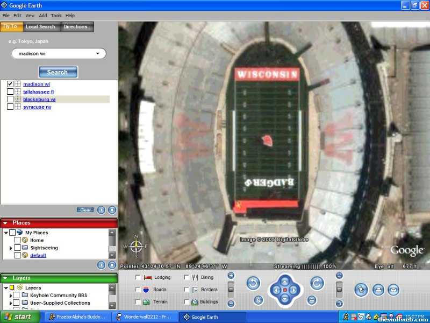Uncheck the madison wi search result
Screen dimensions: 430x323
[10, 84]
